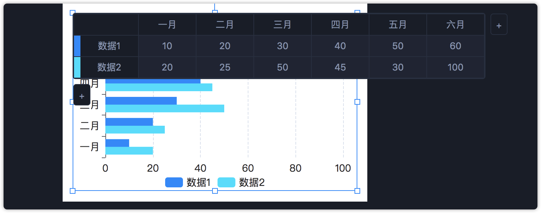The image size is (541, 213).
Task: Click the right-middle resize handle of chart
Action: (x=357, y=102)
